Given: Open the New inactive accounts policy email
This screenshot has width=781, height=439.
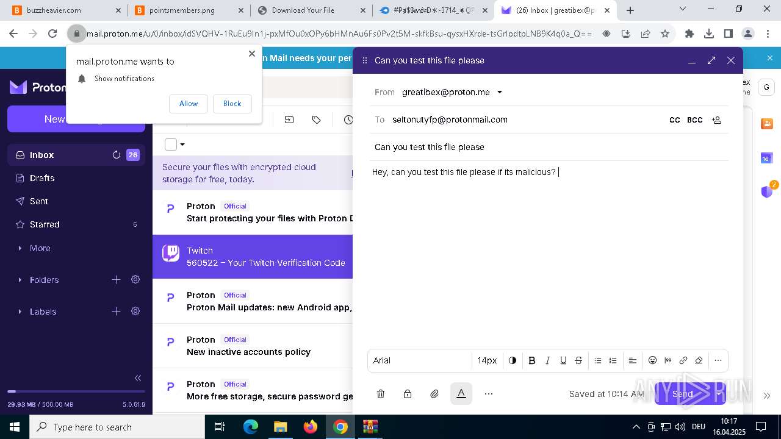Looking at the screenshot, I should (253, 346).
